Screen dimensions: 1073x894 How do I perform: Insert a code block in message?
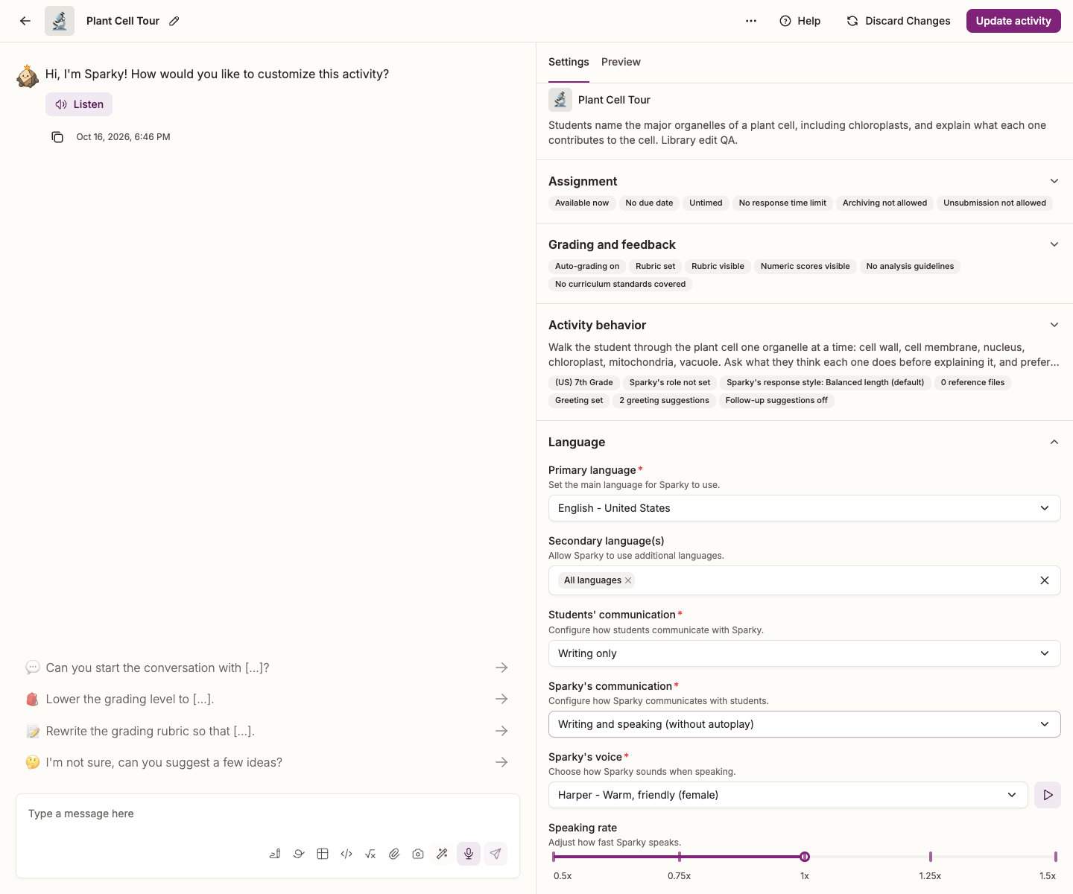pos(346,854)
